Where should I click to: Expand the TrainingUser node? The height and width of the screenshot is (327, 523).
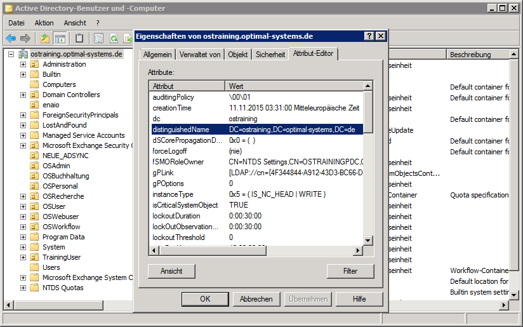[23, 257]
